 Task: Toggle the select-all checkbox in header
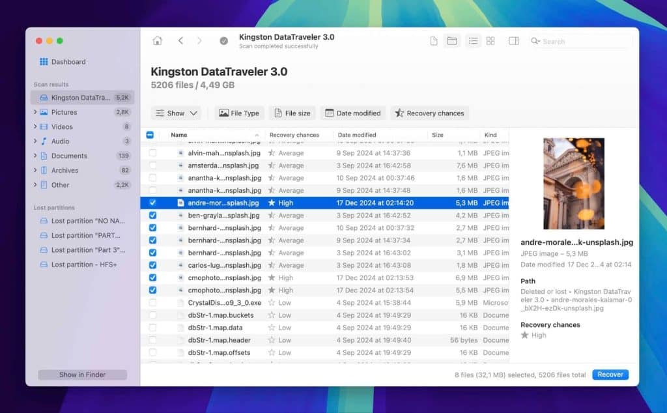[x=150, y=135]
